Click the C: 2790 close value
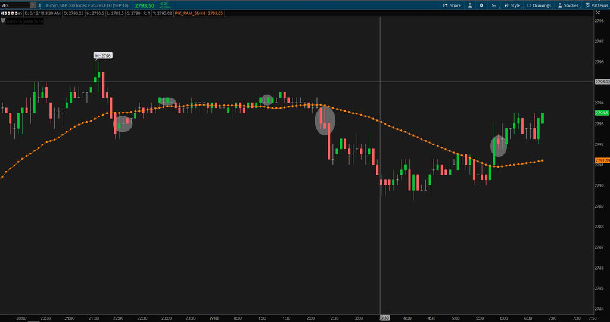The image size is (610, 322). (133, 13)
